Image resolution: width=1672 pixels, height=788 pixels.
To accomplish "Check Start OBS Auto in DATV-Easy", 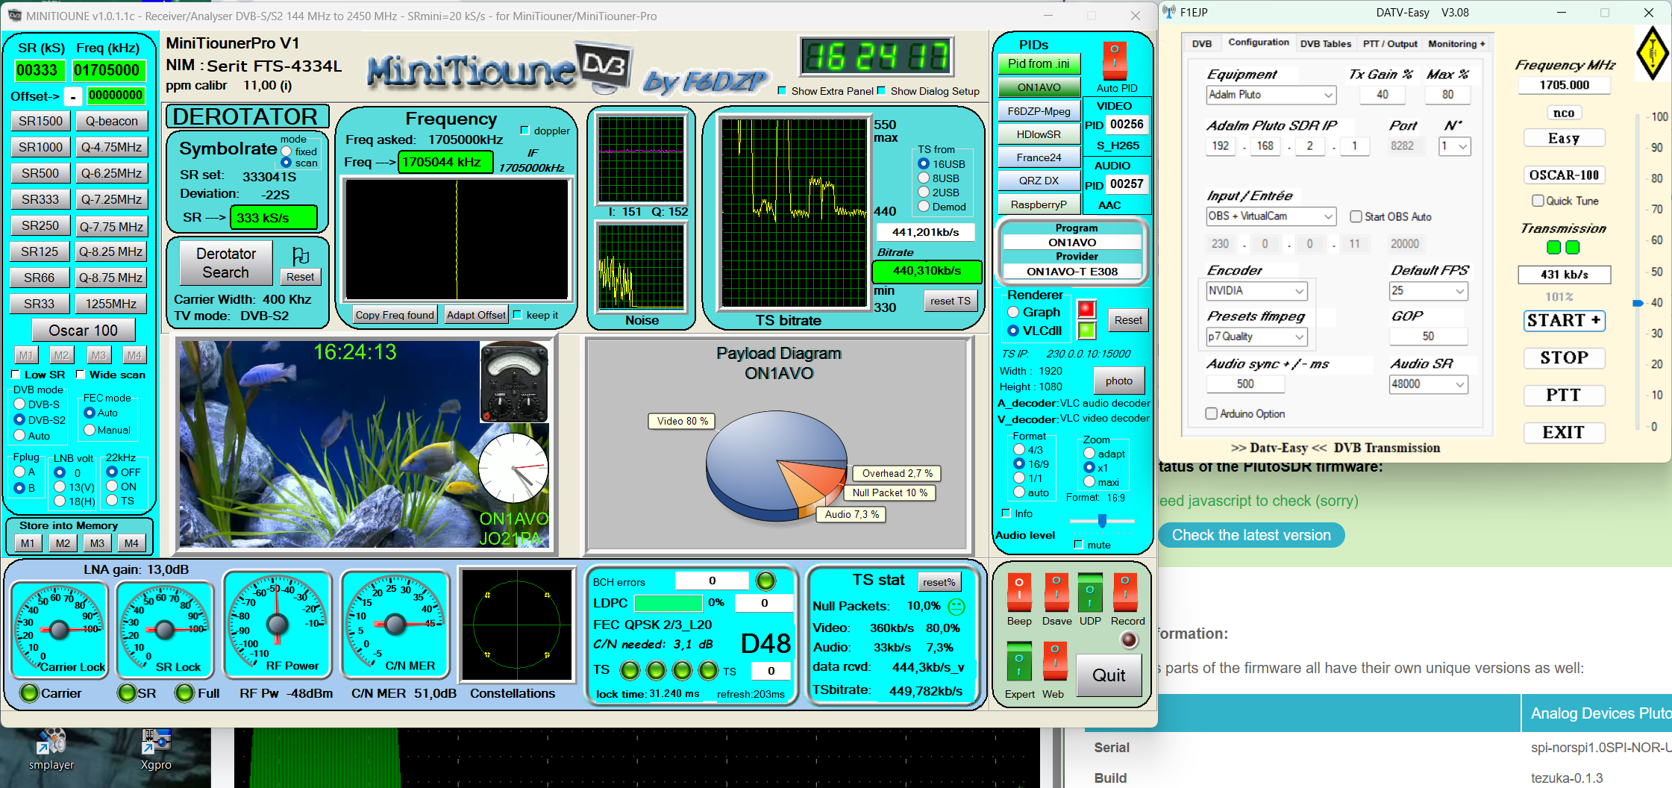I will [x=1356, y=216].
